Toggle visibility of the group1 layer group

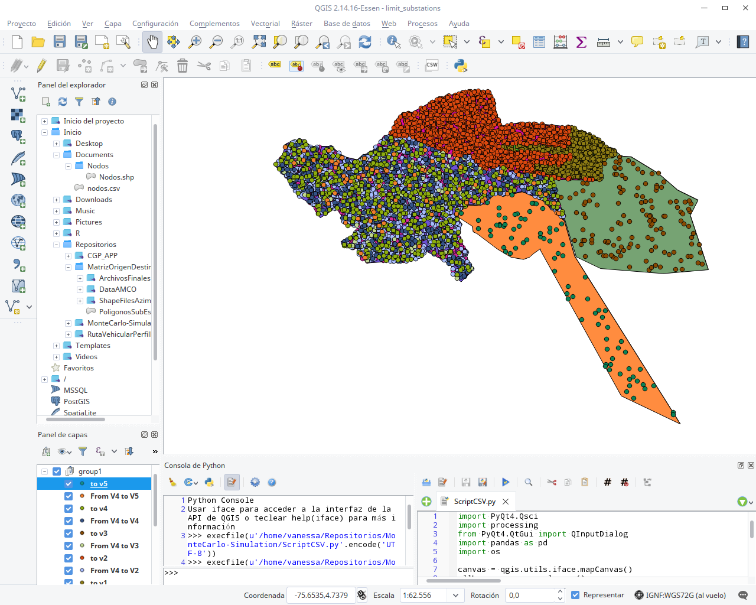coord(57,471)
